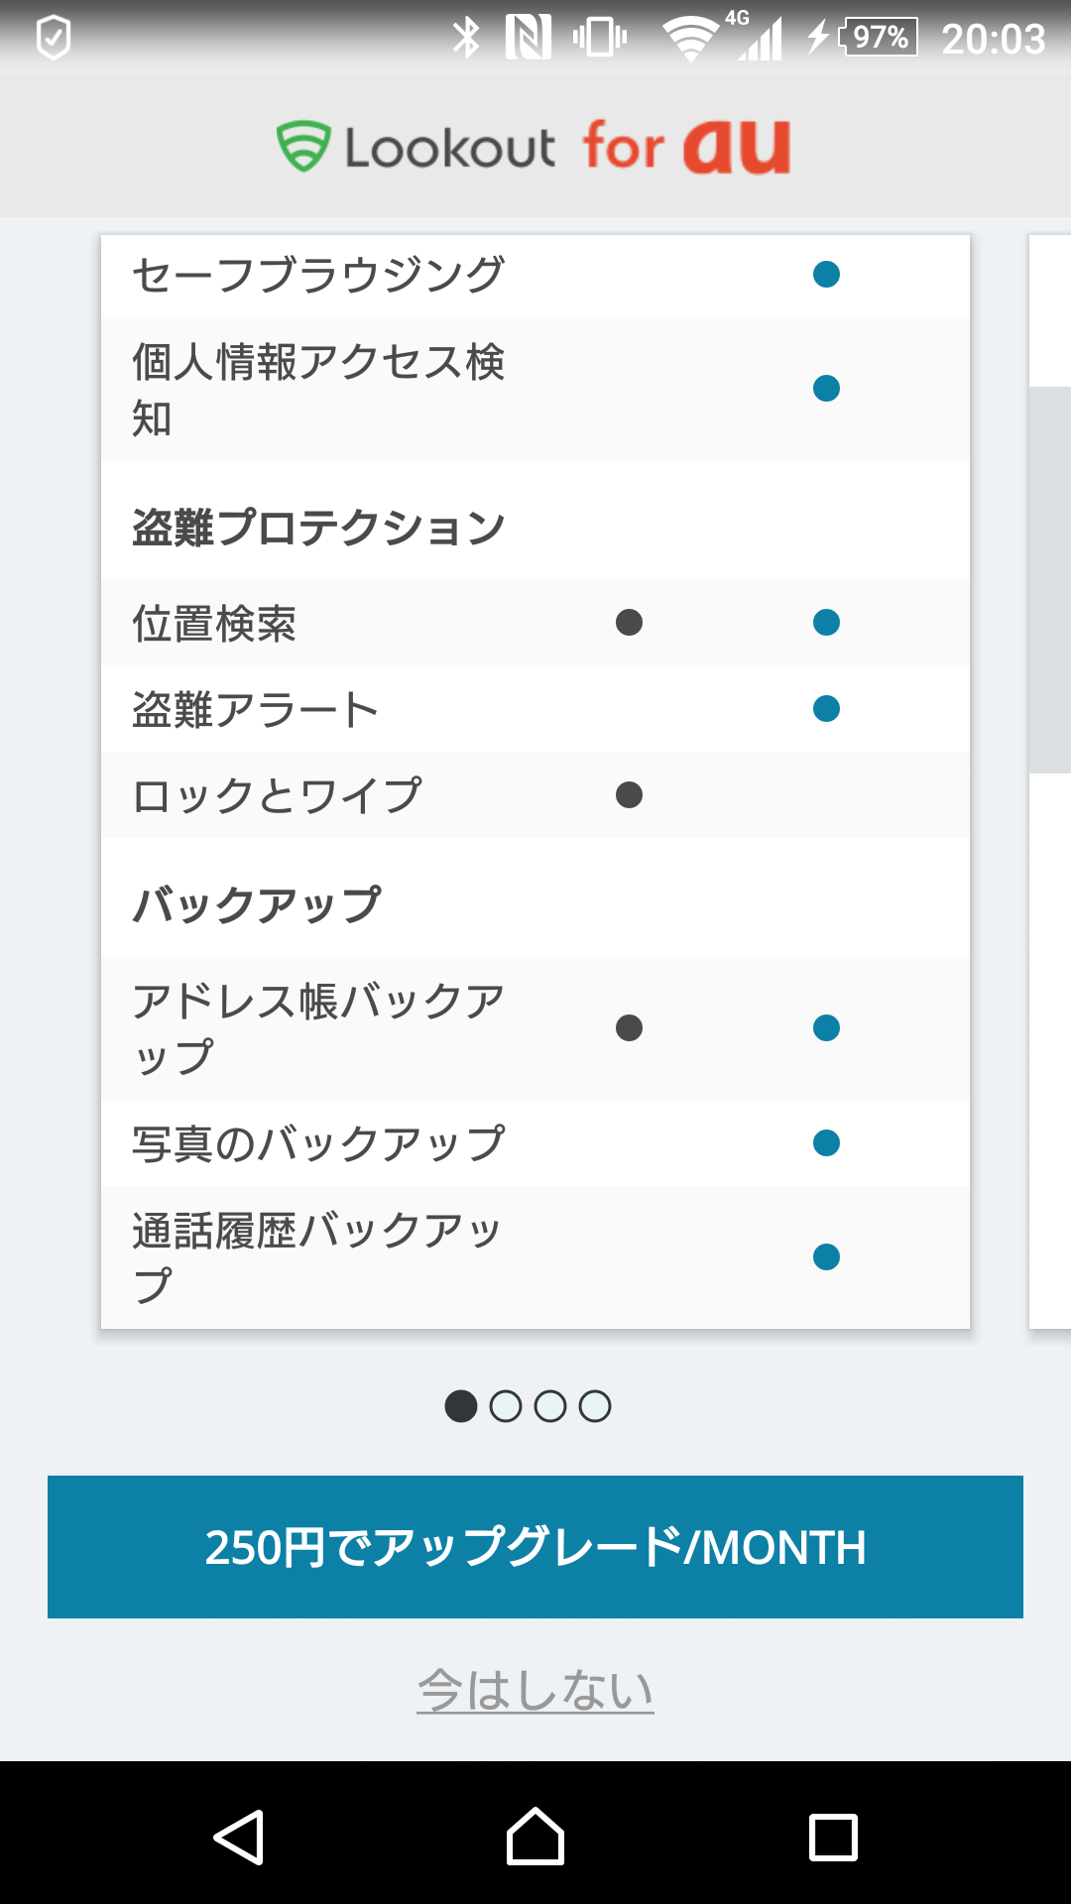Tap the 盗難プロテクション section header
The image size is (1071, 1904).
coord(319,527)
